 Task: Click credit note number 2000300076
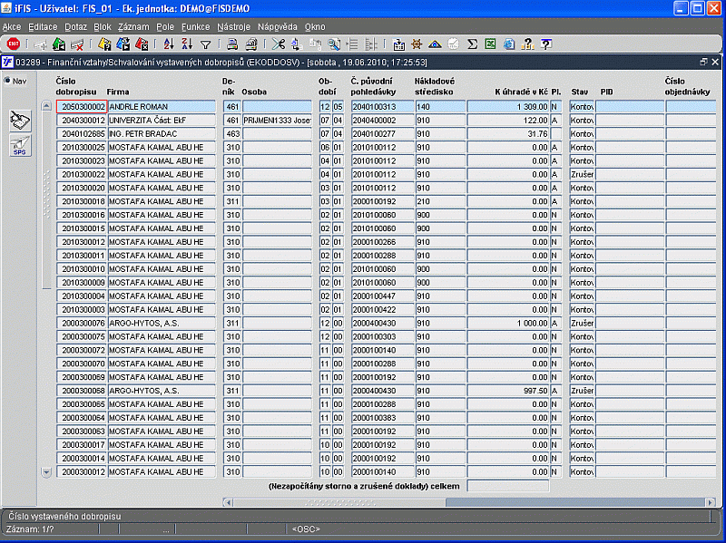[82, 324]
